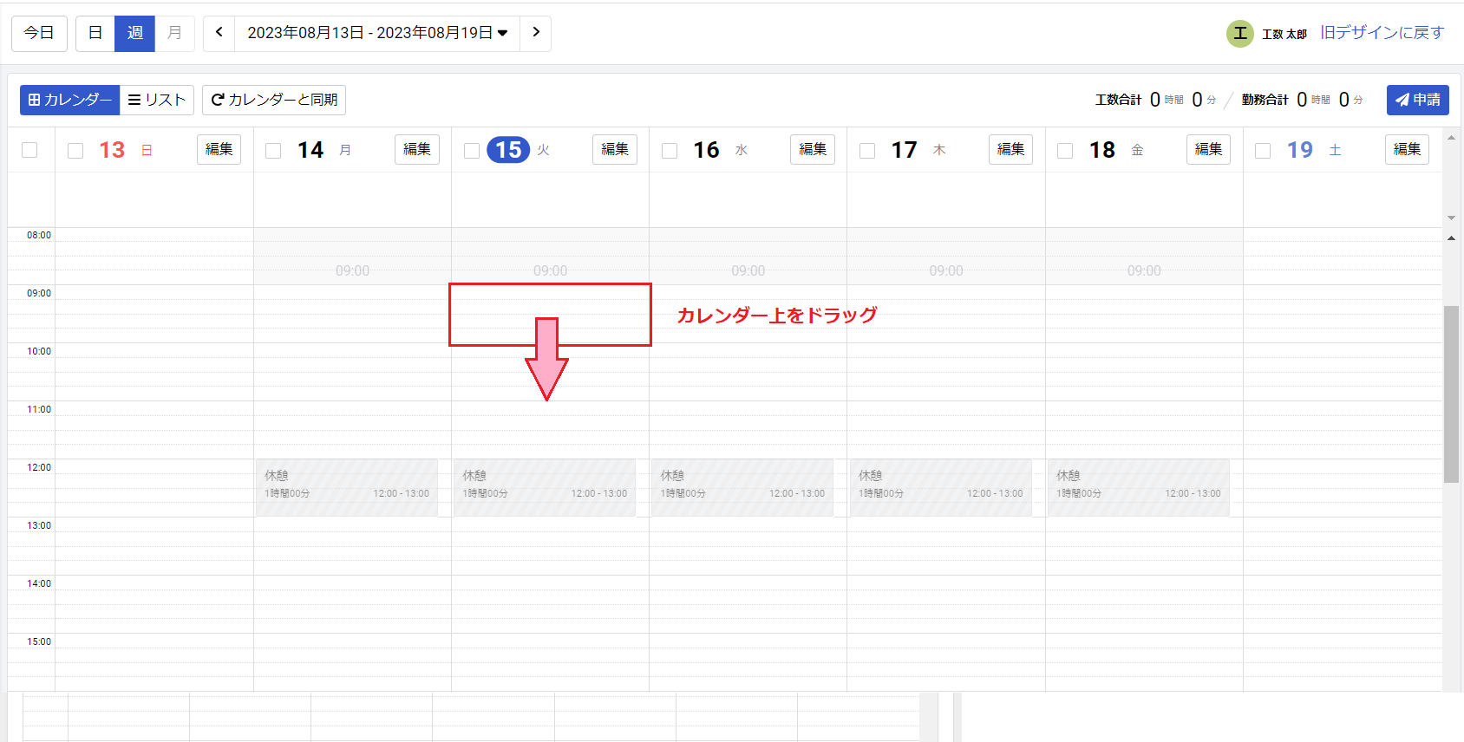
Task: Open 旧デザインに戻す link
Action: 1382,33
